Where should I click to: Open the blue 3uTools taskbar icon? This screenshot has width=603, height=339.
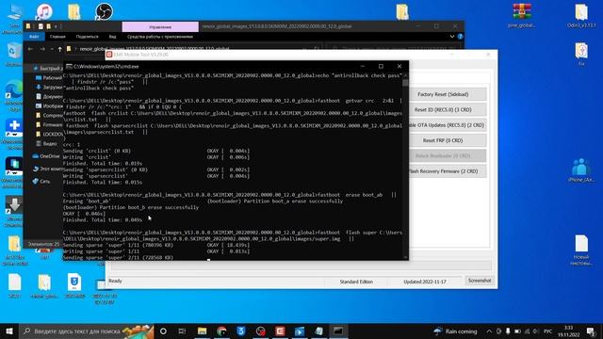coord(241,331)
